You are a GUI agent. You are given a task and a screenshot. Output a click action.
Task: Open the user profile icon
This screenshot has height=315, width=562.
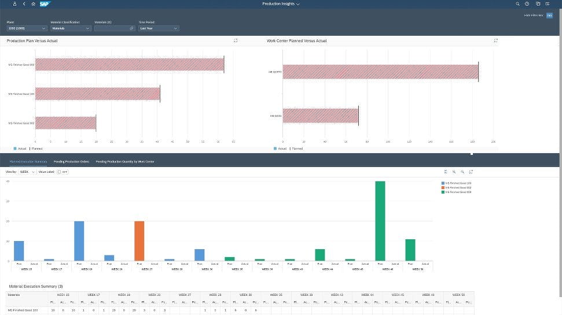[x=14, y=4]
